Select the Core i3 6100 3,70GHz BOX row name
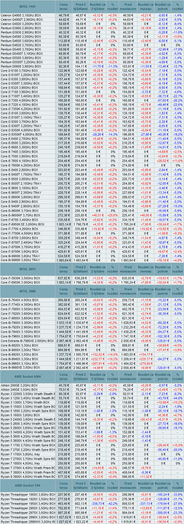Image resolution: width=184 pixels, height=524 pixels. [x=19, y=71]
